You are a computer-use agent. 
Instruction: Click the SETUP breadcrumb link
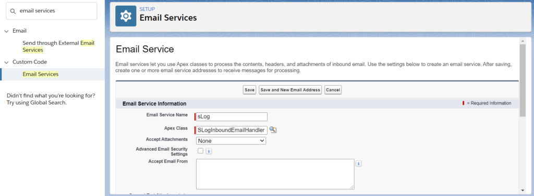click(147, 9)
